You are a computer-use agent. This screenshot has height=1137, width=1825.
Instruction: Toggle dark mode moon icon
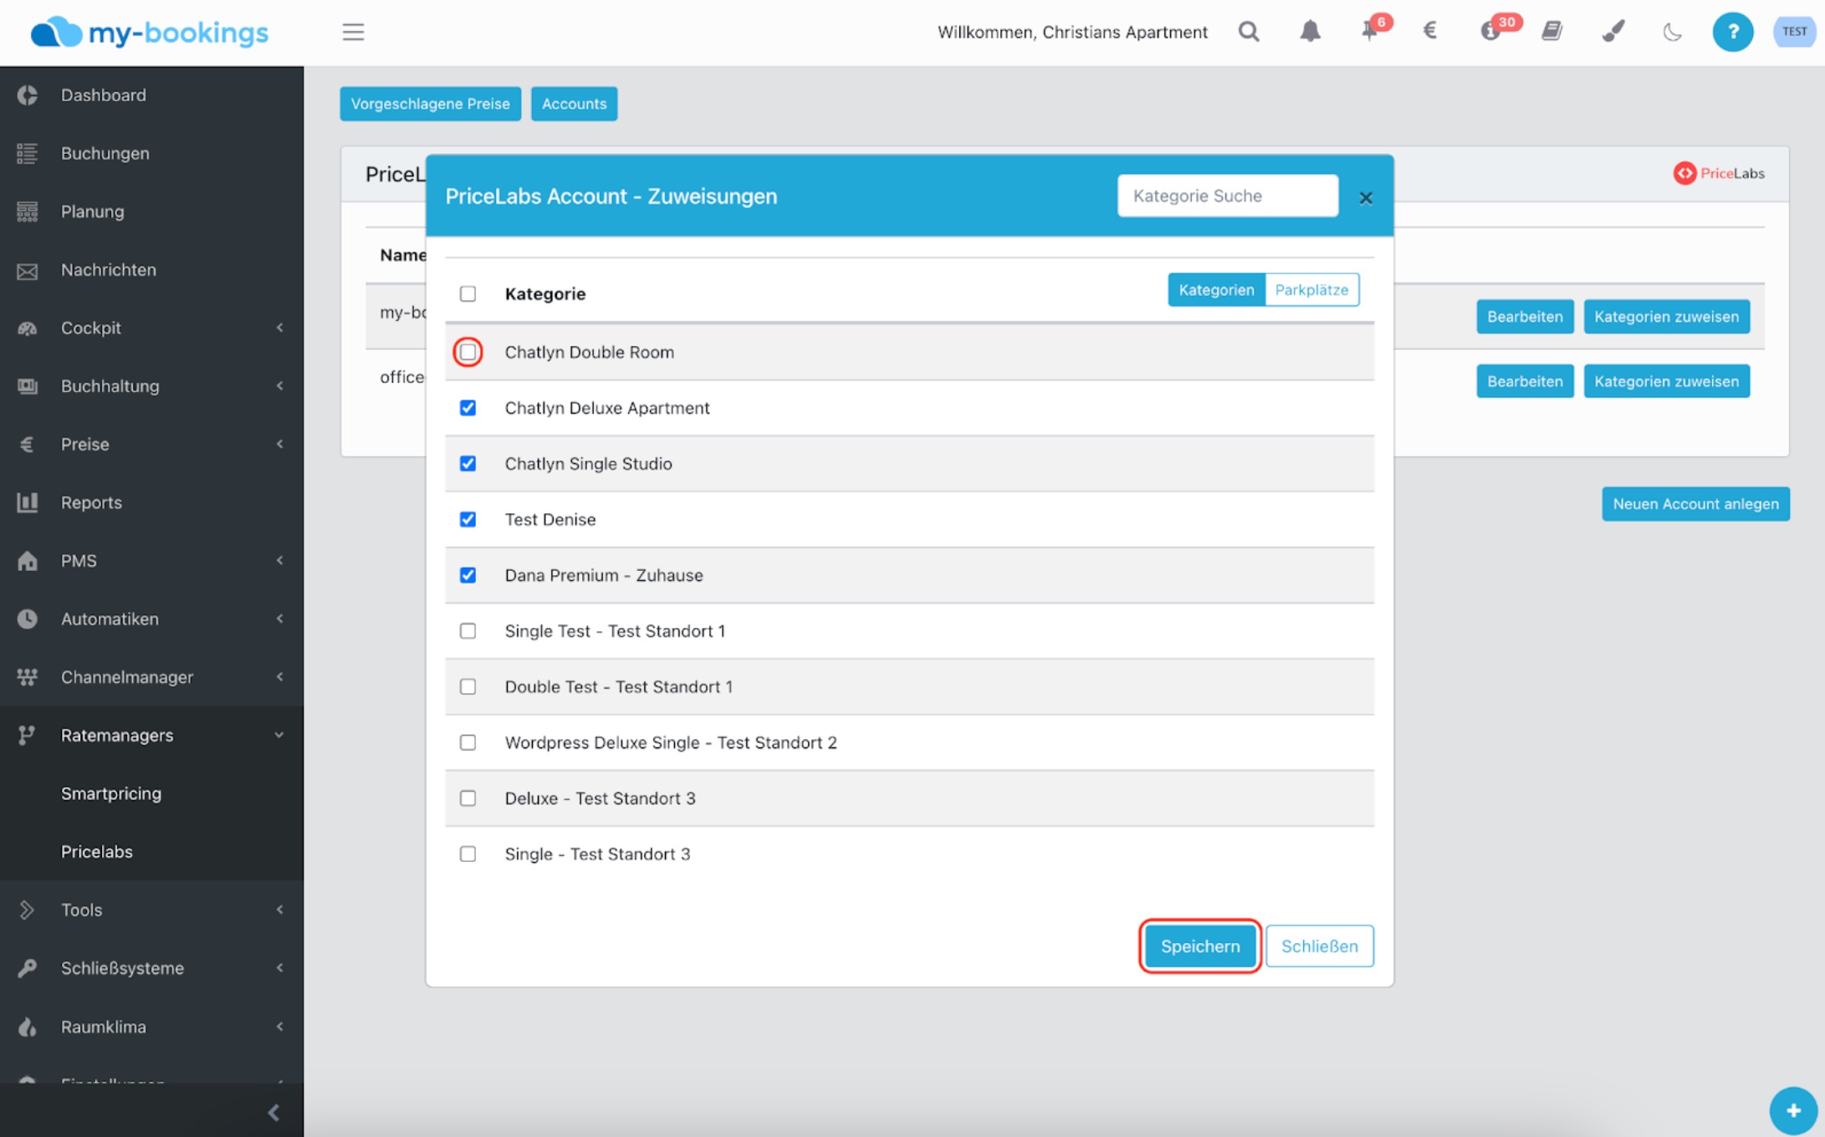[x=1673, y=32]
